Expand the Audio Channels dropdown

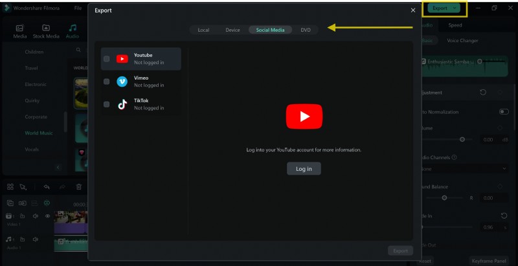[x=504, y=168]
